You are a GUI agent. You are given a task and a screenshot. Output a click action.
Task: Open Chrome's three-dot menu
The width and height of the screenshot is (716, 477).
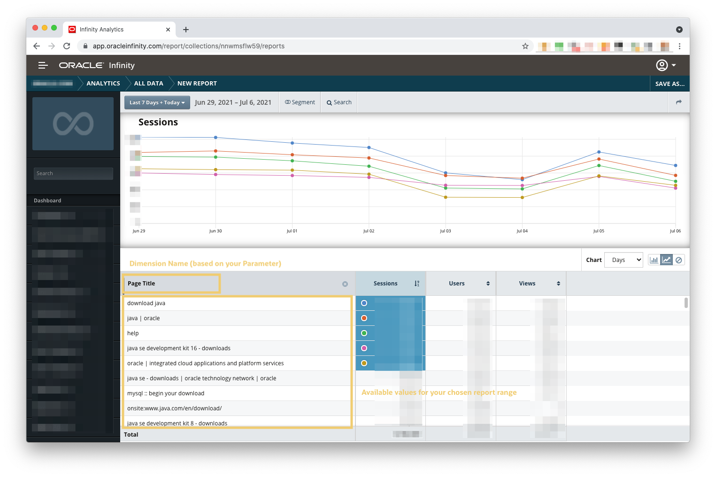(679, 46)
